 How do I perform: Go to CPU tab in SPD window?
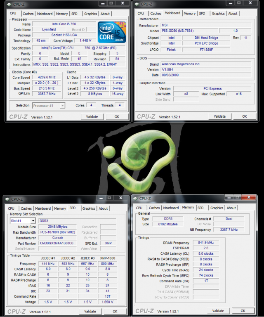(11, 208)
